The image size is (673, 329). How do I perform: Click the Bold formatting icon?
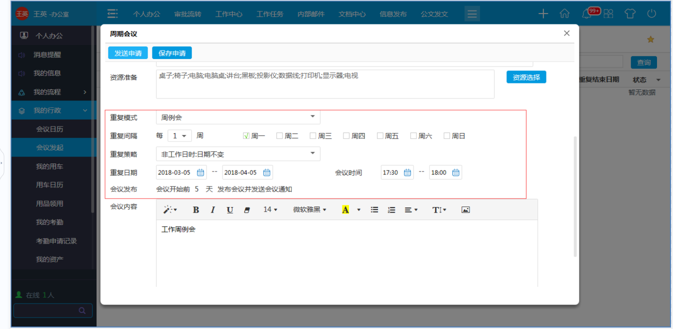click(196, 210)
